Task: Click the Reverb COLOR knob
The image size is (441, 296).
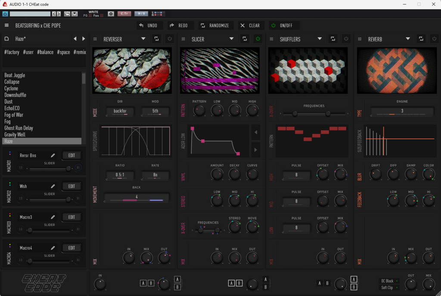Action: coord(429,174)
